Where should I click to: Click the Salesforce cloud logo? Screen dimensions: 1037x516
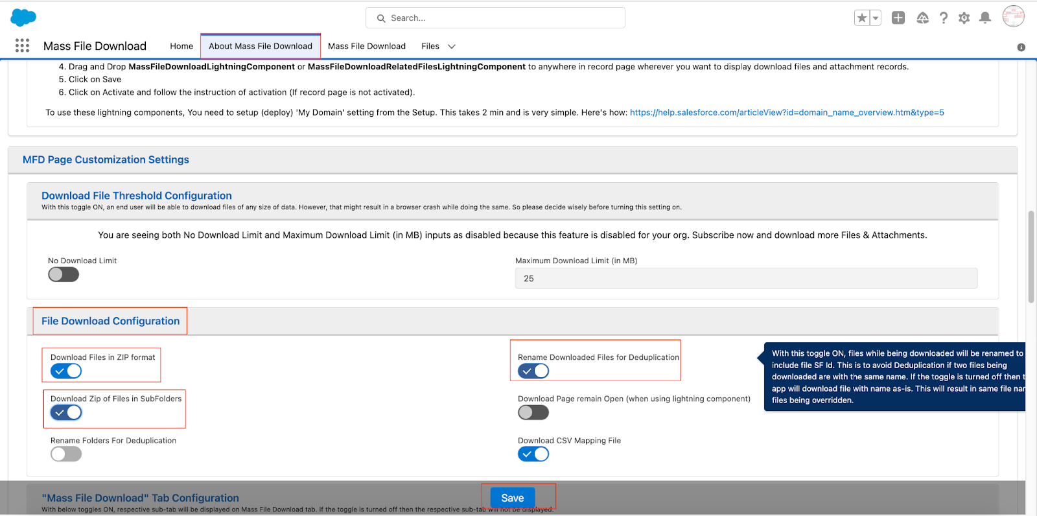click(23, 18)
